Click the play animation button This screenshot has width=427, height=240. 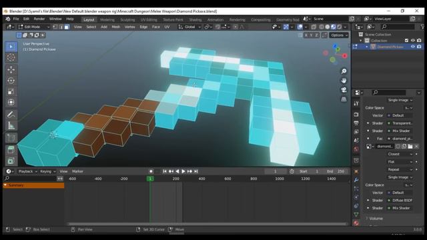point(183,171)
